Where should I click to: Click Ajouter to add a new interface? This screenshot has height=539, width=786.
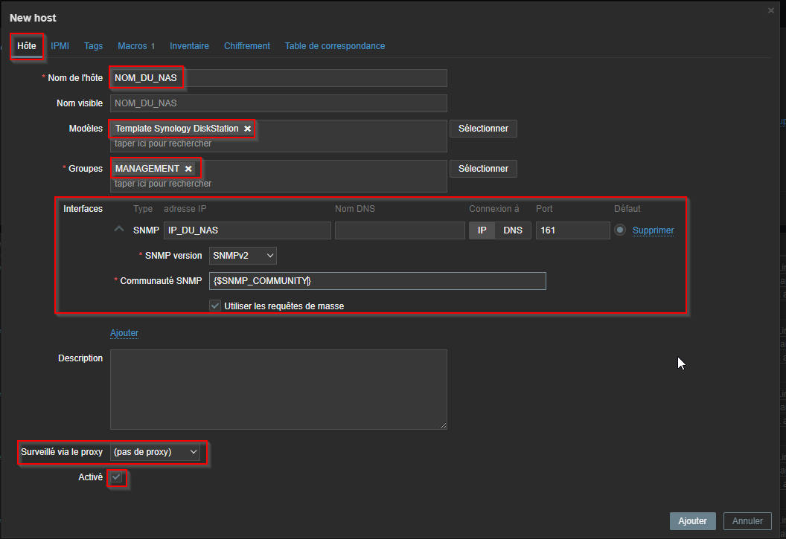(124, 332)
